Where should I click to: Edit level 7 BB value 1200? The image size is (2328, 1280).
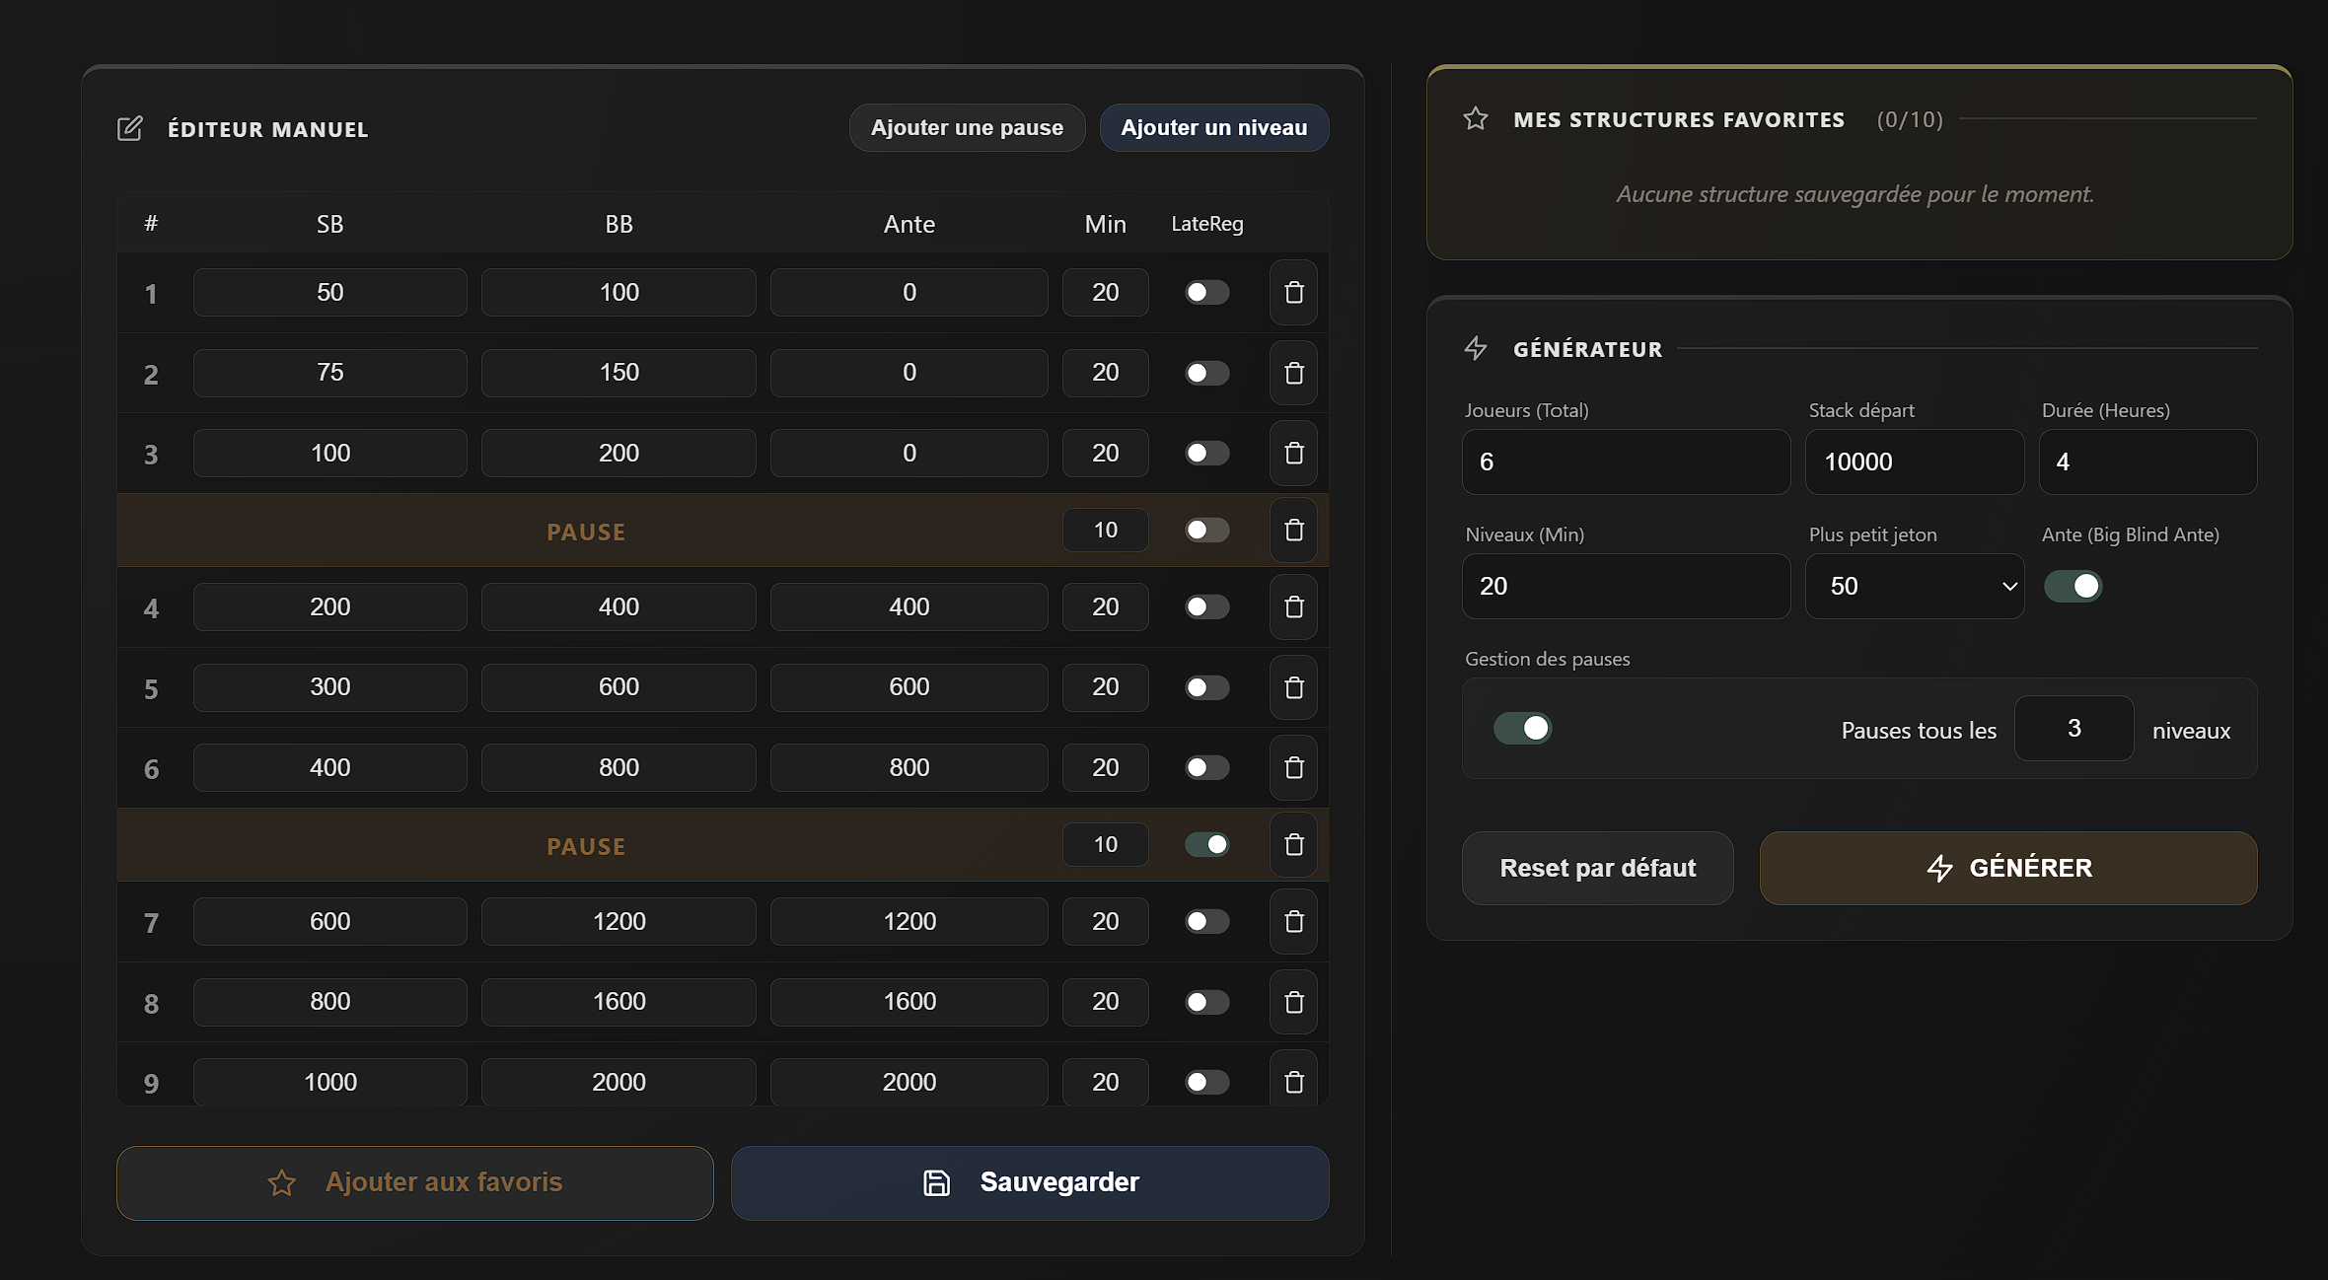[618, 921]
